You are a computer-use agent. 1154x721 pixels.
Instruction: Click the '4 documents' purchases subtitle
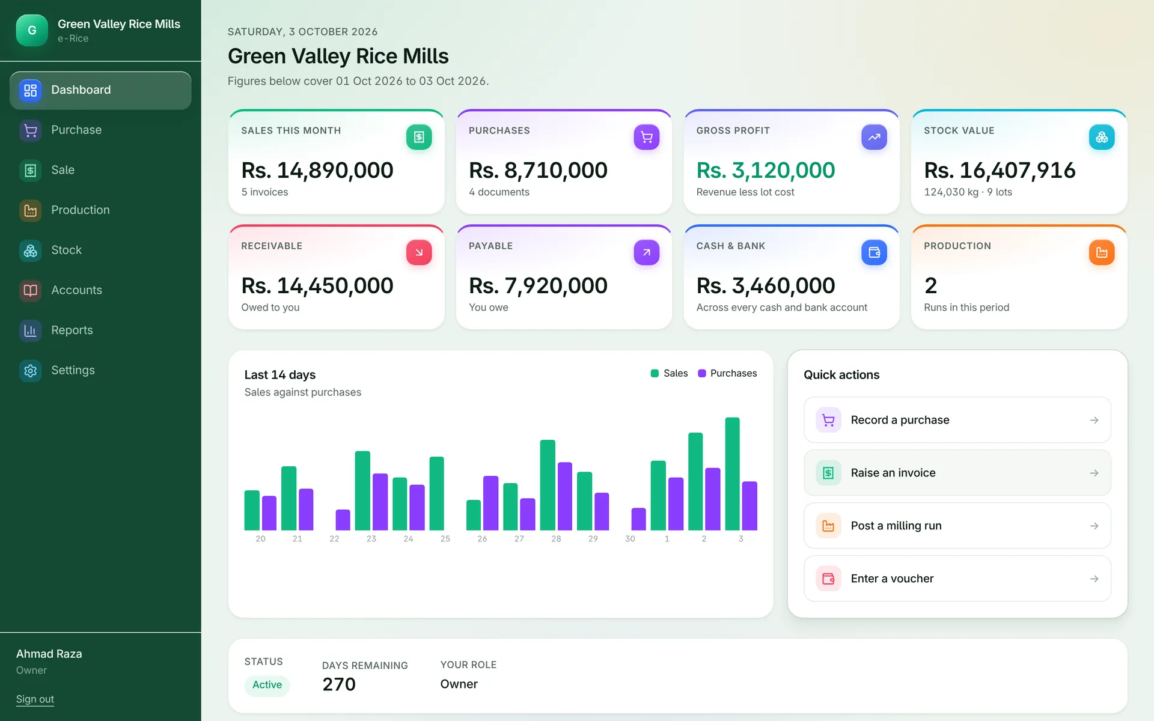(x=499, y=192)
